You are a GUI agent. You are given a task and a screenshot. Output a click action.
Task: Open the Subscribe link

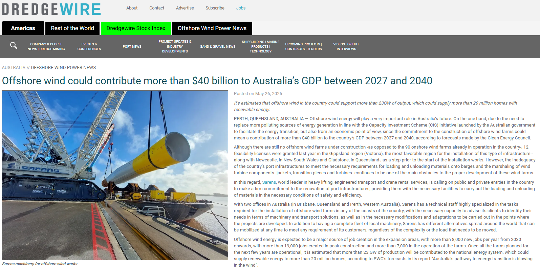click(215, 8)
